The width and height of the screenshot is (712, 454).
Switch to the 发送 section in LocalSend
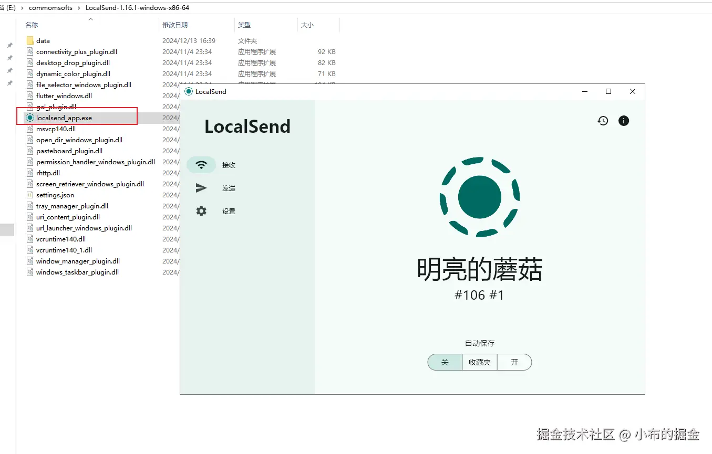(229, 188)
